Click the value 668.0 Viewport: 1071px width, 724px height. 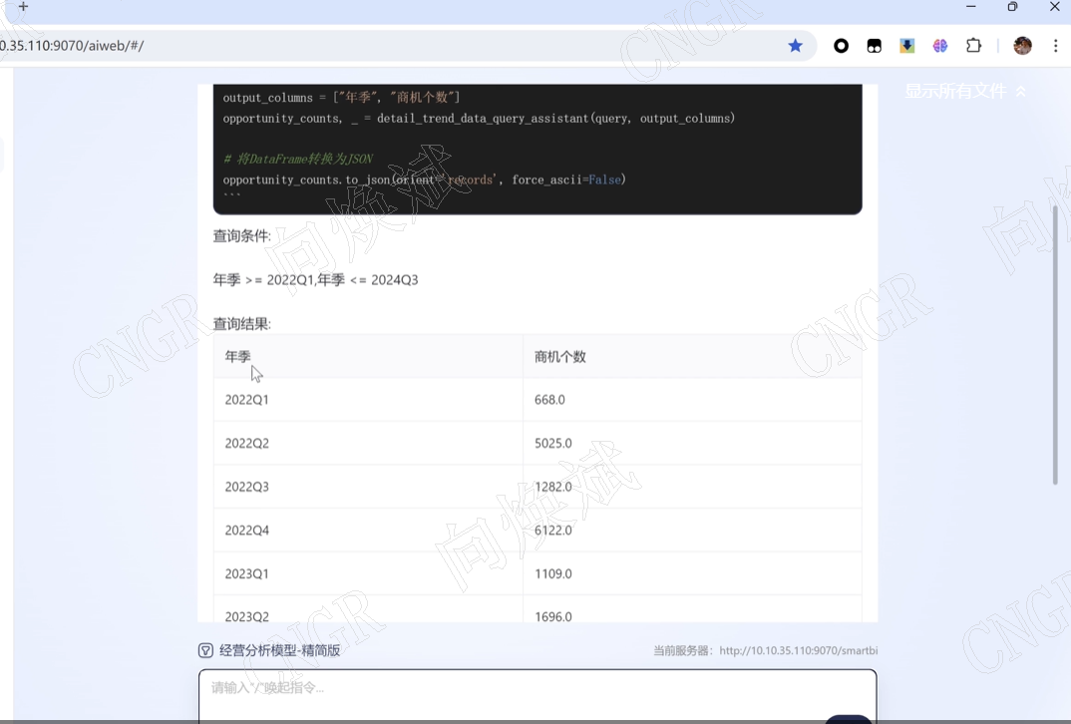coord(549,400)
